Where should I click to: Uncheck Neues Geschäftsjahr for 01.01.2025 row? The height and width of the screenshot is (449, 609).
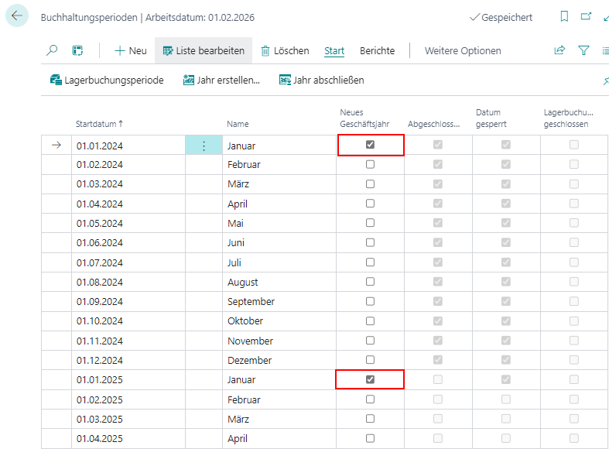(370, 379)
